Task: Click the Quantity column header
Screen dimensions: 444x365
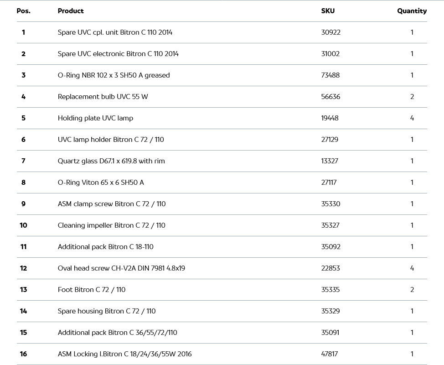Action: pos(412,11)
